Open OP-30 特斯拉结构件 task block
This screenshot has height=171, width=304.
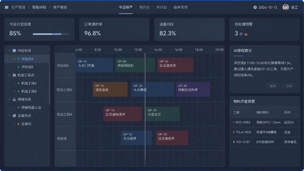pyautogui.click(x=193, y=89)
